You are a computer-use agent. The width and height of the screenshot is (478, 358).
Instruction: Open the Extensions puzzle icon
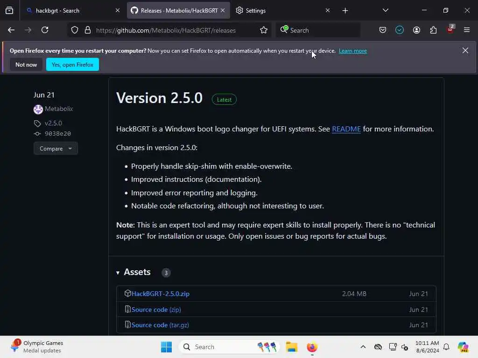(433, 30)
